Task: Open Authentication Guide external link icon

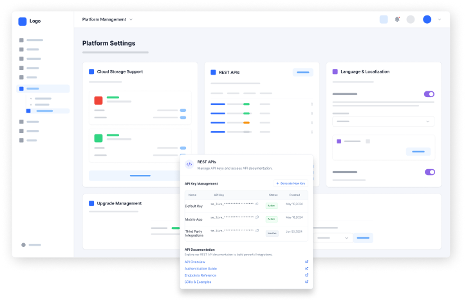Action: (307, 269)
